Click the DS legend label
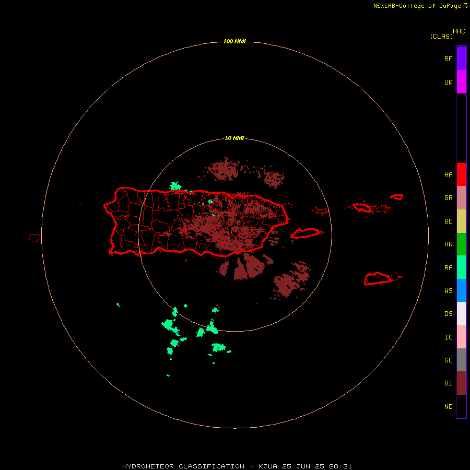Viewport: 470px width, 470px height. pos(448,314)
